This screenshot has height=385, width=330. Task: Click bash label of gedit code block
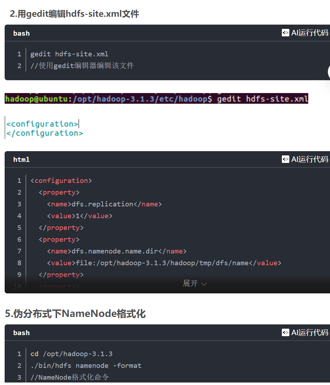coord(21,33)
